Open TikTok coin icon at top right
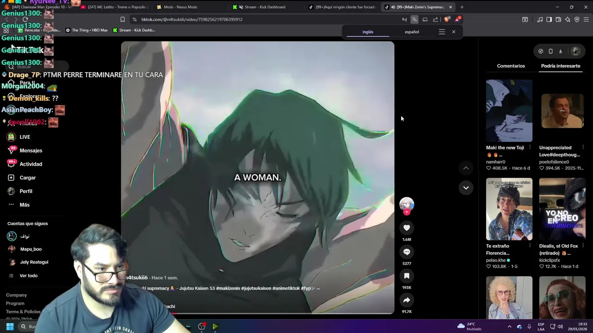Viewport: 593px width, 333px height. click(541, 51)
